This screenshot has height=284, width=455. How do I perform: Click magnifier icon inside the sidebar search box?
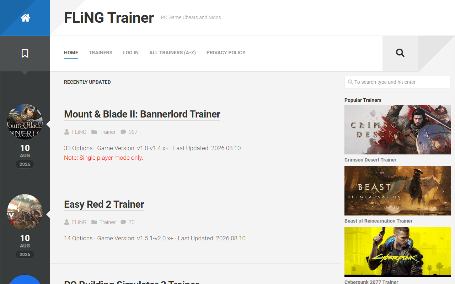click(350, 82)
